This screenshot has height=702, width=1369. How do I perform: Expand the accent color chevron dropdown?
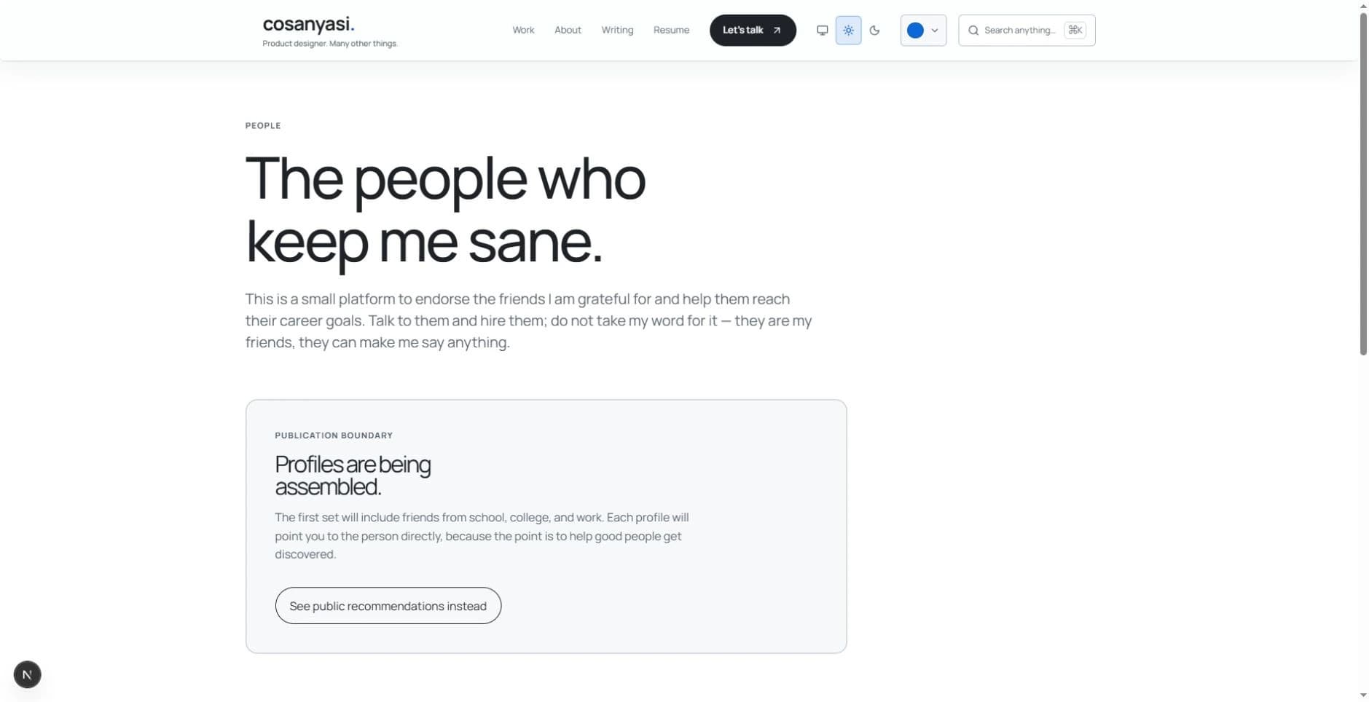pos(935,31)
